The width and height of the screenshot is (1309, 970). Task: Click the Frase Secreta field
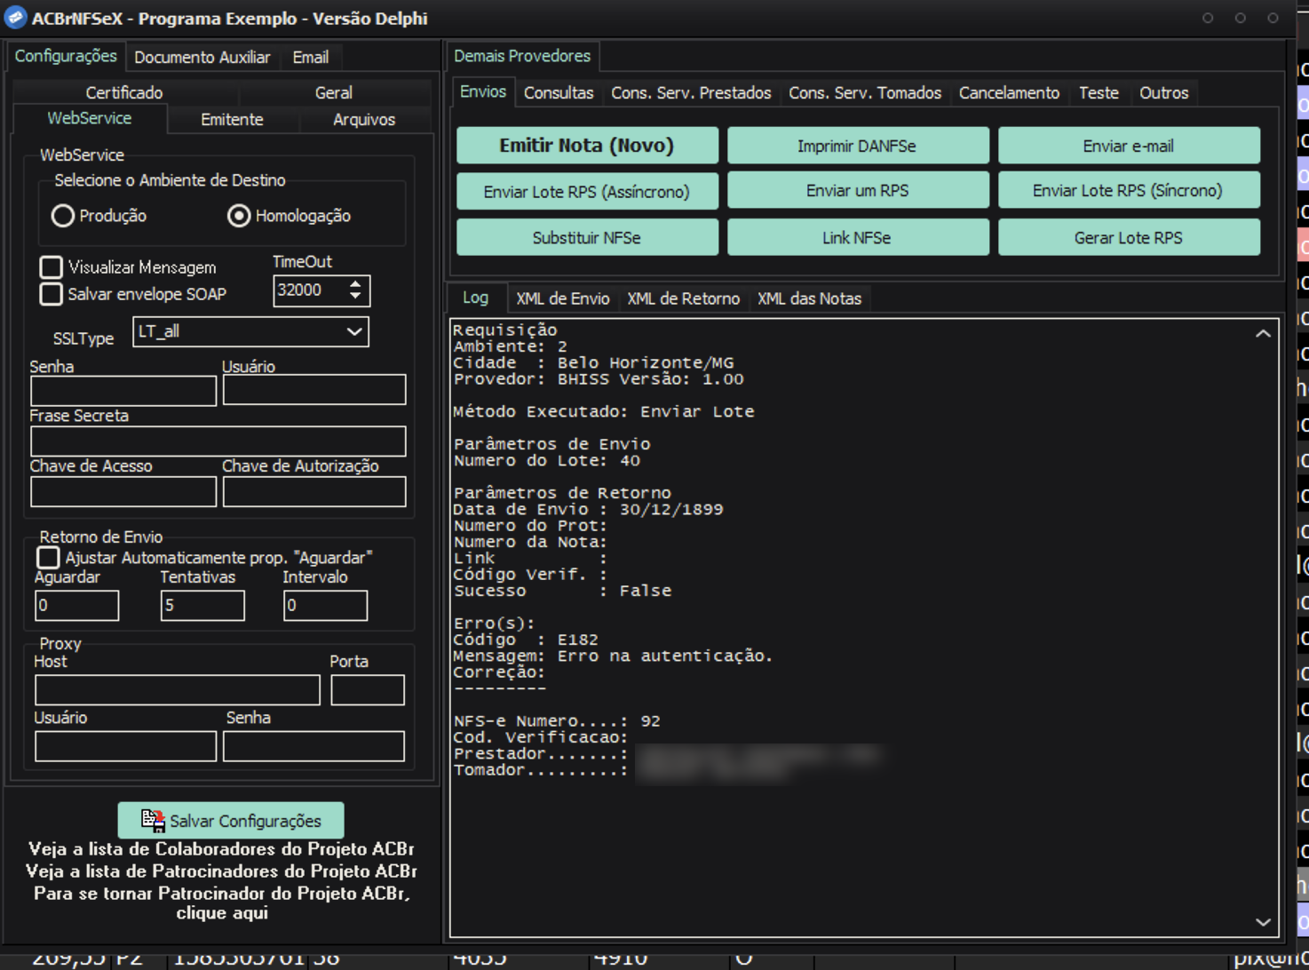click(x=218, y=441)
